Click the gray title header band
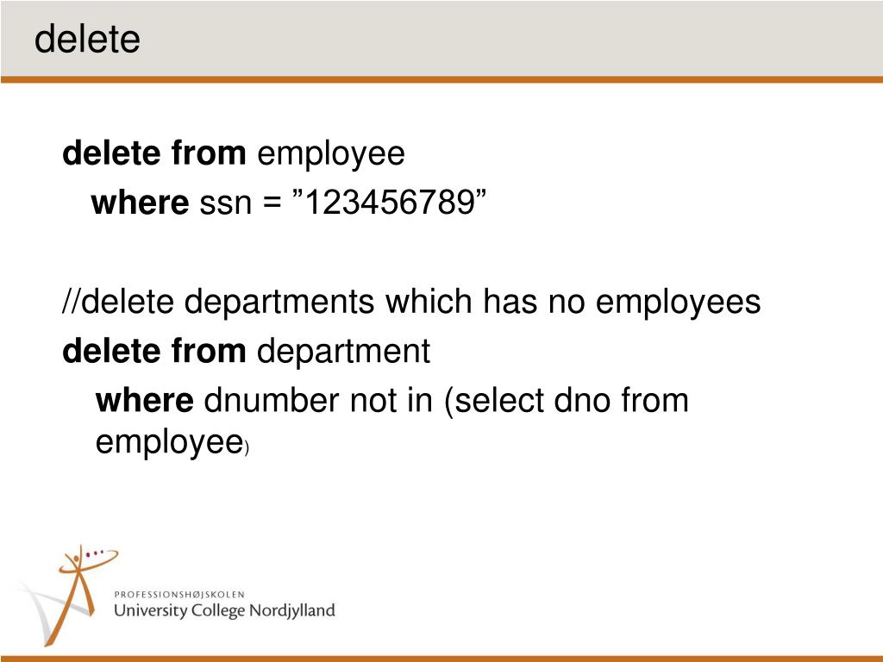883x662 pixels. click(441, 38)
